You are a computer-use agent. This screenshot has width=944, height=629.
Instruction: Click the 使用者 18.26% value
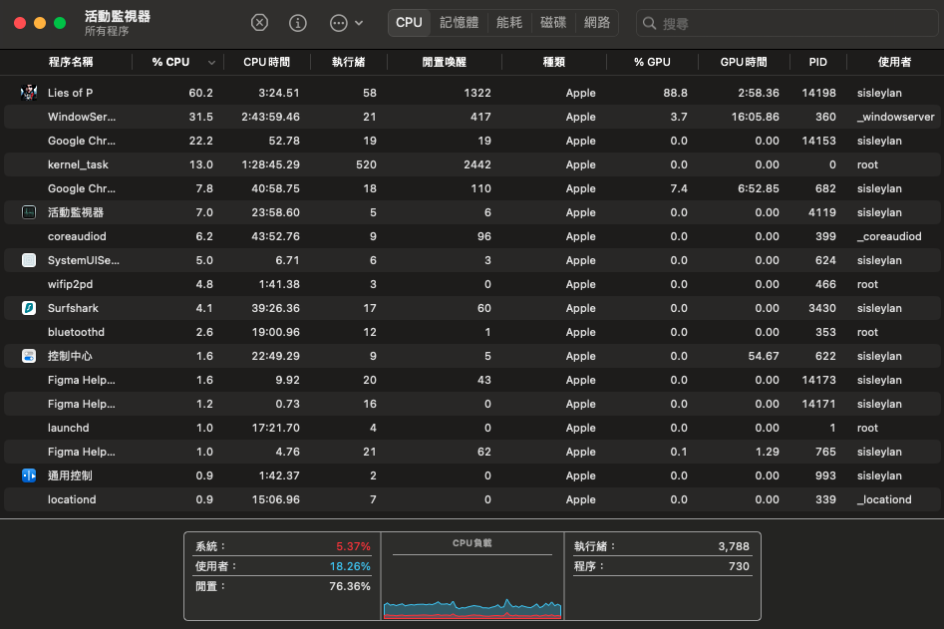coord(350,566)
